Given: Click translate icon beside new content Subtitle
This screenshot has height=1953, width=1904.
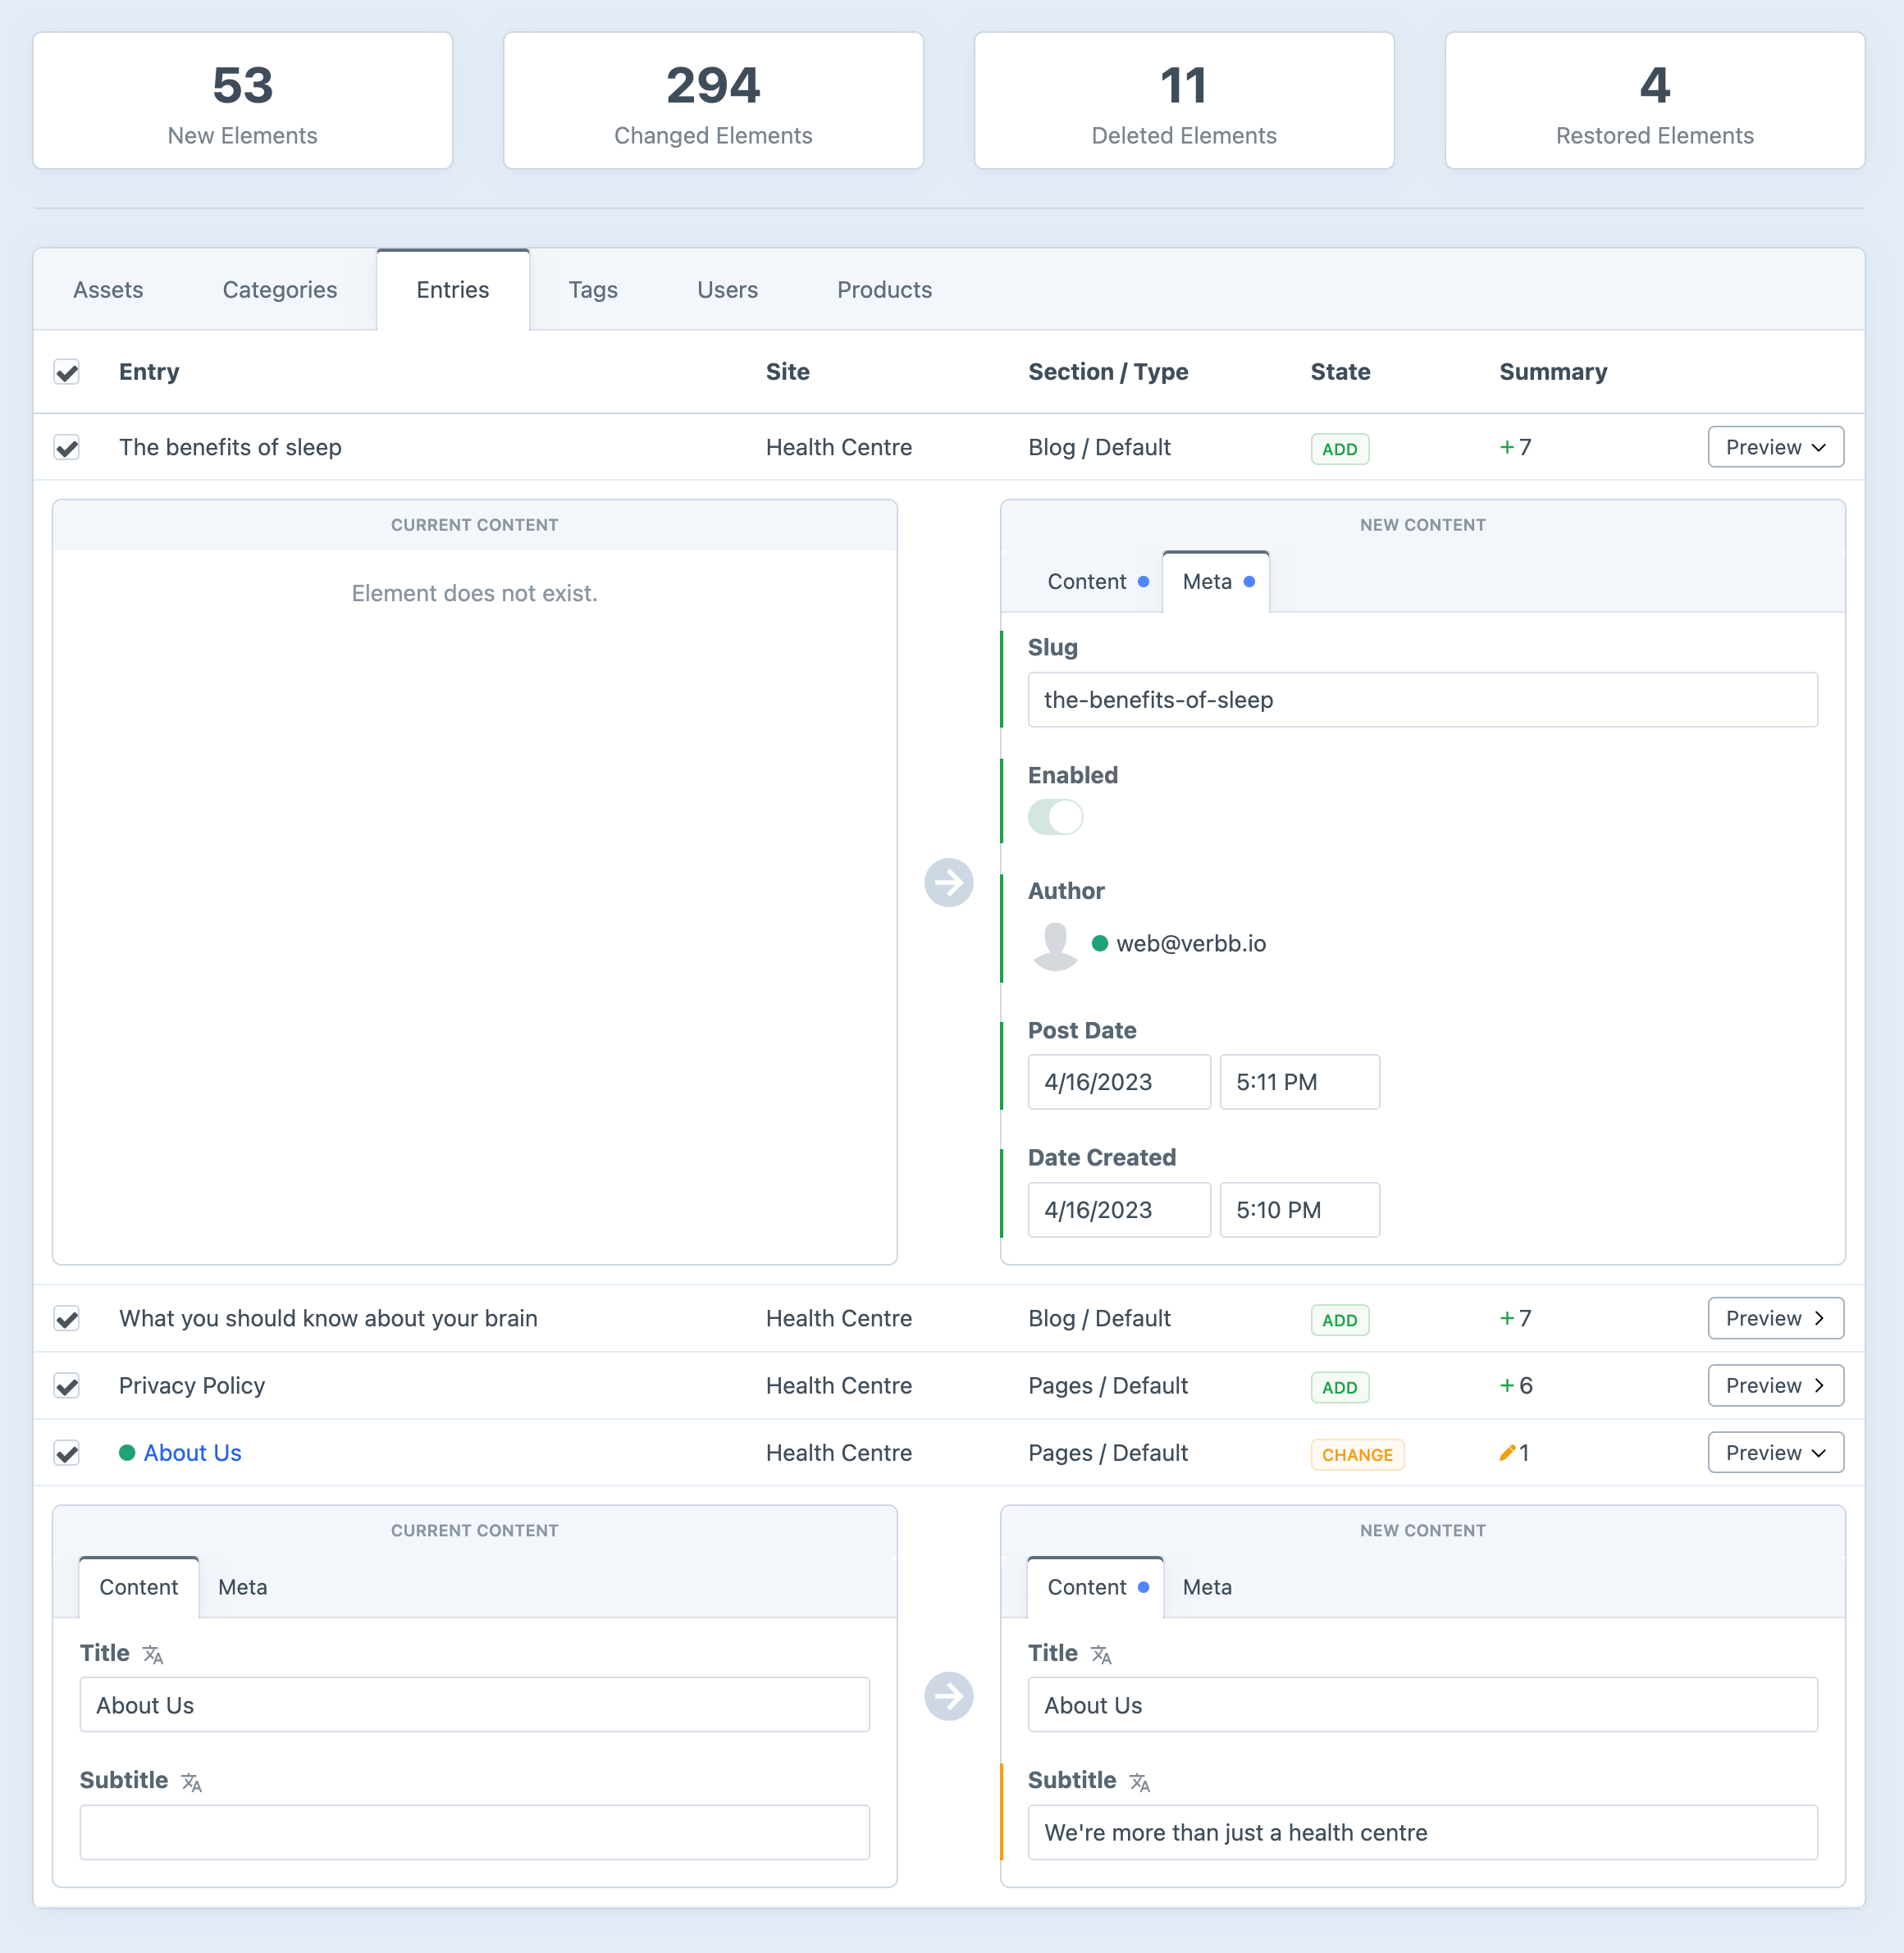Looking at the screenshot, I should pos(1139,1782).
